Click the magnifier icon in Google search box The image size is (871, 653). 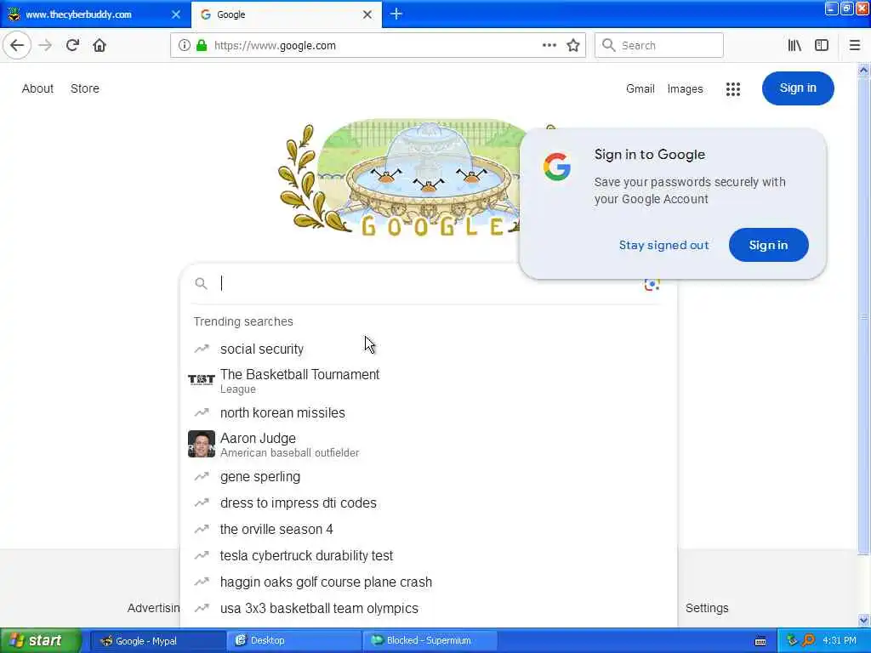click(201, 284)
